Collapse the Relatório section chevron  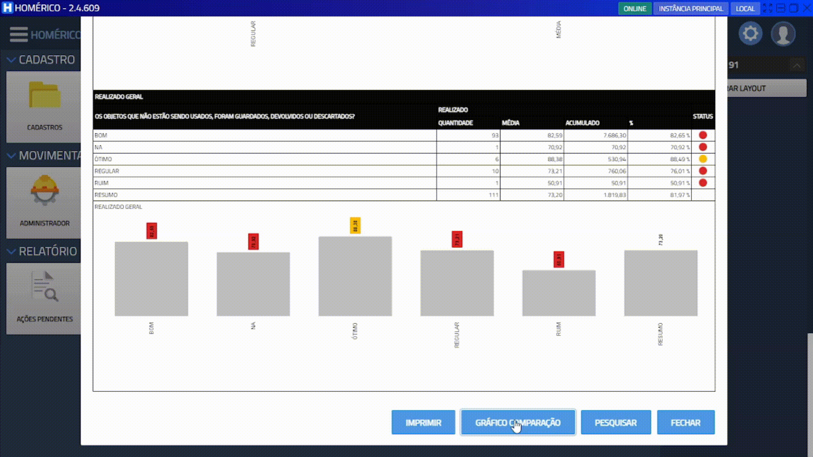pyautogui.click(x=11, y=252)
